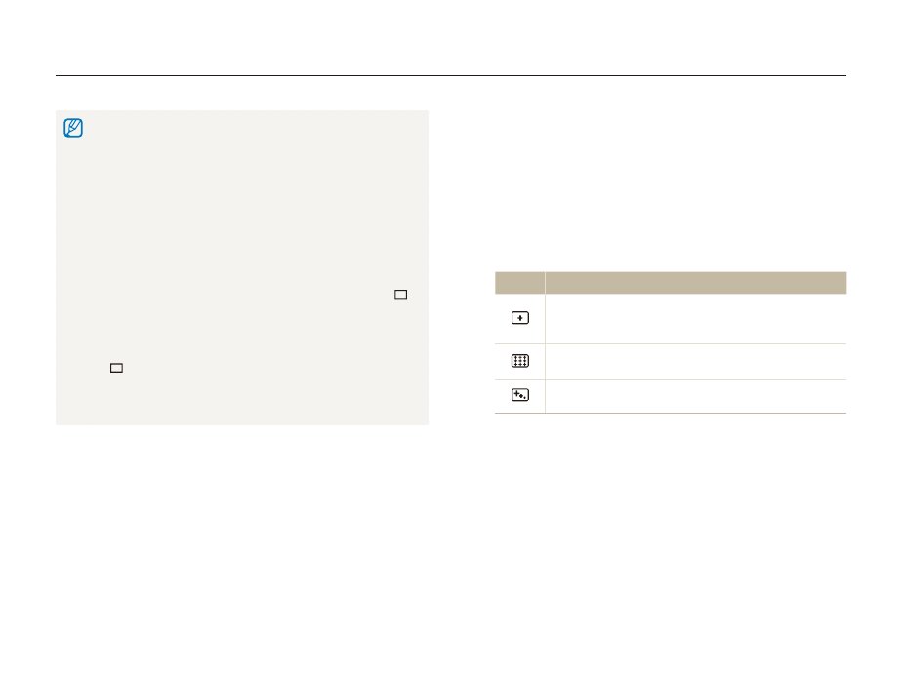Screen dimensions: 902x680
Task: Click the description cell beside the Center AF icon
Action: click(x=695, y=319)
